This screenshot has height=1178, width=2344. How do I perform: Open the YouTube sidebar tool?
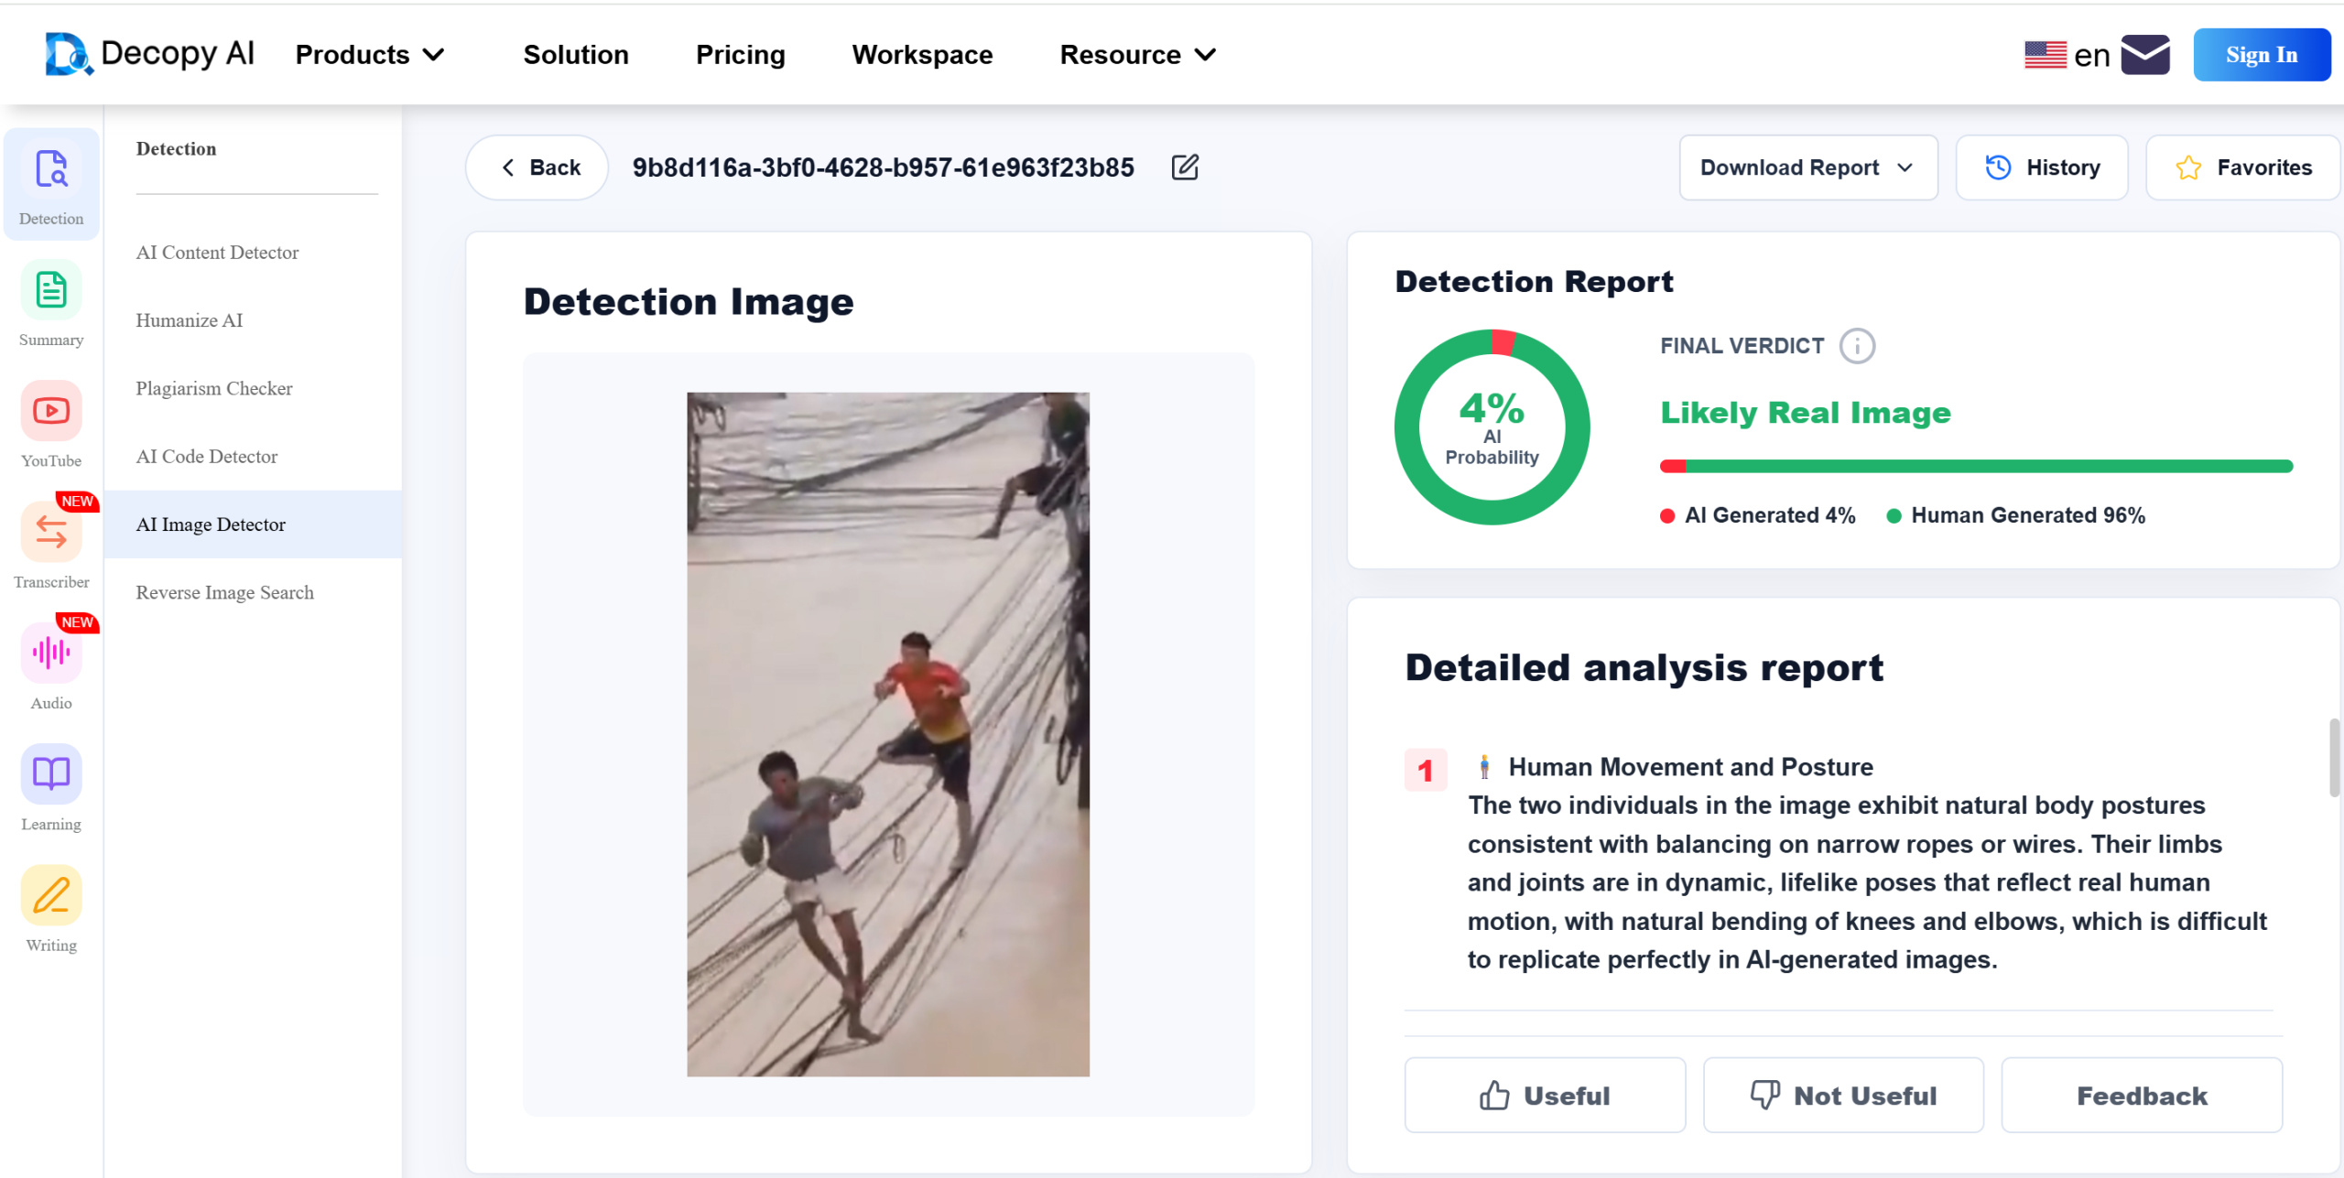(x=51, y=427)
